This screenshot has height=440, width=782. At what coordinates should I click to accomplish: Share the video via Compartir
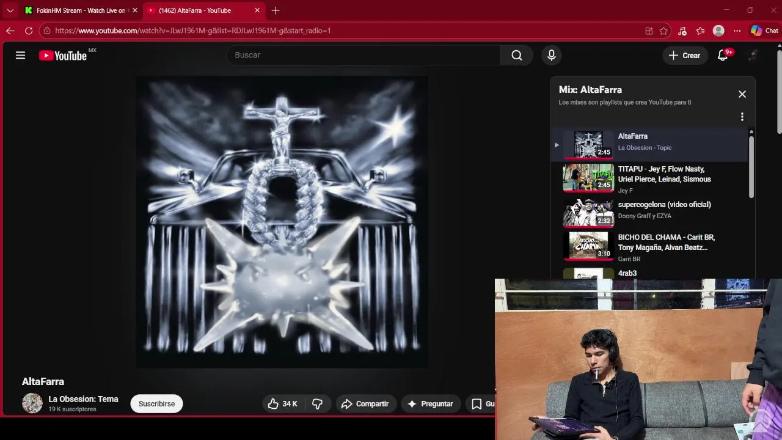point(365,404)
